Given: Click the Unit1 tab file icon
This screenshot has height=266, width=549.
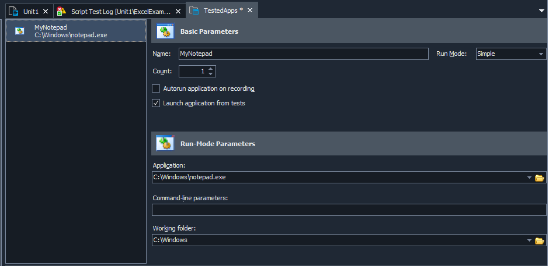Looking at the screenshot, I should pos(13,11).
